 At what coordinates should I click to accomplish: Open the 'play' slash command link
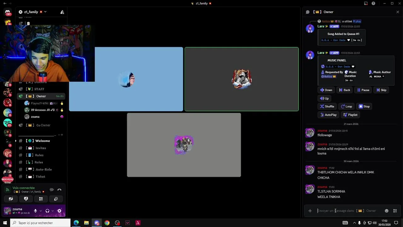point(357,21)
